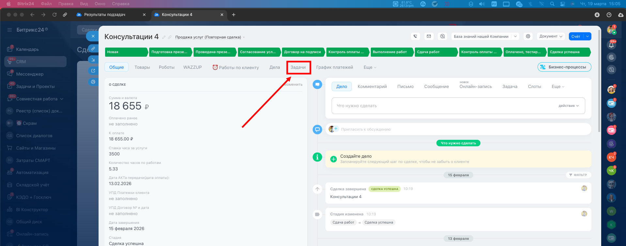Open the Задачи tab
The image size is (626, 246).
point(298,67)
